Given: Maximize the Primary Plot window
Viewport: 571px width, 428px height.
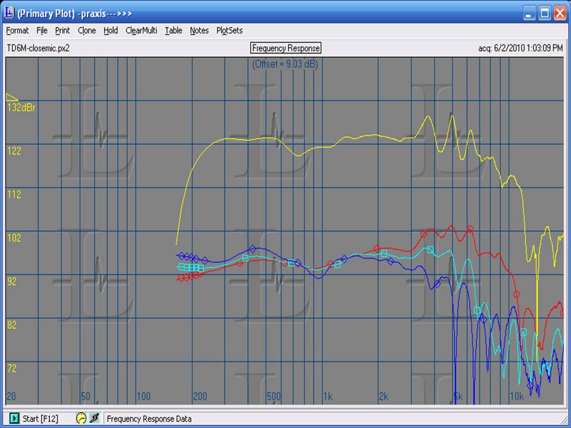Looking at the screenshot, I should (x=545, y=14).
